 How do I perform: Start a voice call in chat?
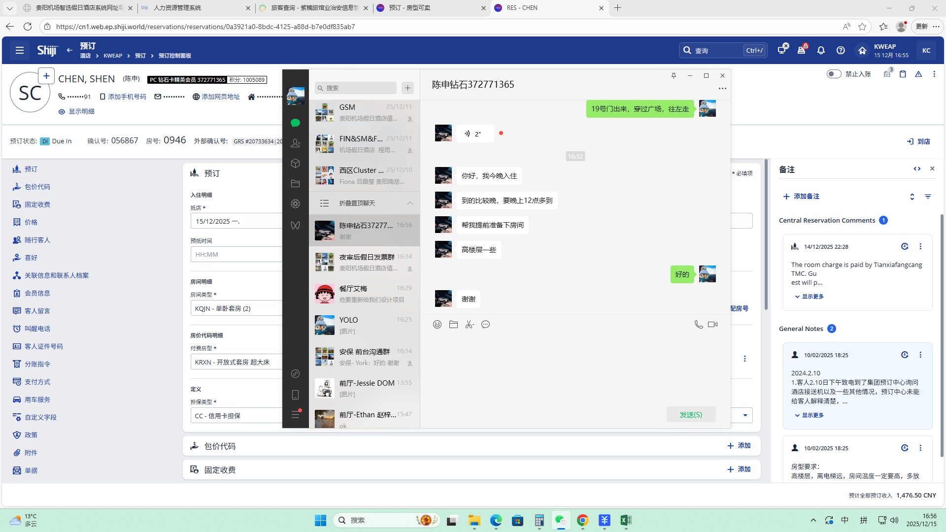pyautogui.click(x=698, y=324)
